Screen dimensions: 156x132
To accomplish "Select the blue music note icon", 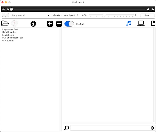I will pyautogui.click(x=128, y=23).
